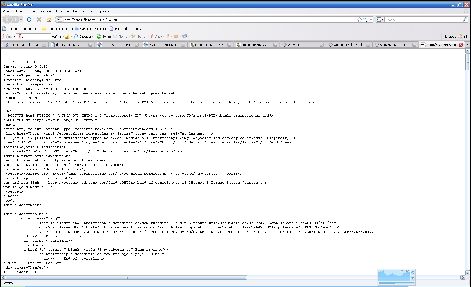The width and height of the screenshot is (471, 287).
Task: Reload the current page
Action: [29, 20]
